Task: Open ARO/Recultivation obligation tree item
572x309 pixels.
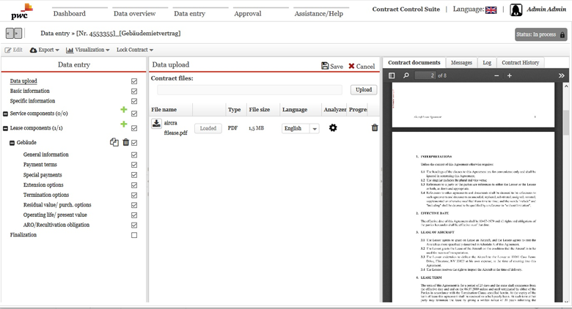Action: [x=56, y=225]
